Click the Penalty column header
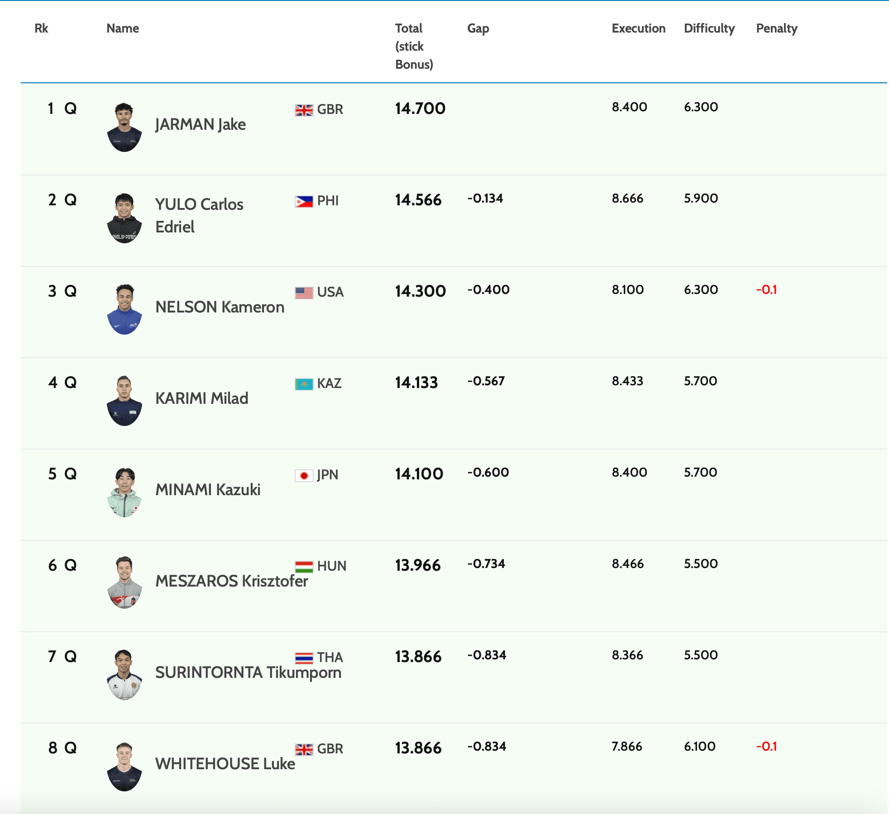Image resolution: width=889 pixels, height=814 pixels. pyautogui.click(x=776, y=28)
